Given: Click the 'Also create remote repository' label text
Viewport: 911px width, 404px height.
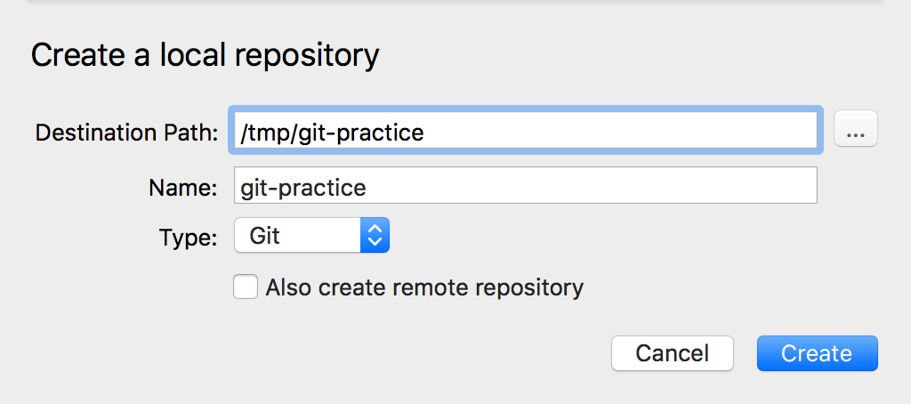Looking at the screenshot, I should pos(424,287).
